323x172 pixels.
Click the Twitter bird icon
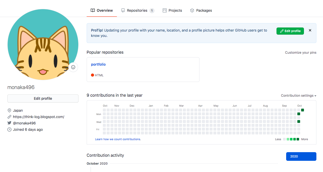point(9,123)
